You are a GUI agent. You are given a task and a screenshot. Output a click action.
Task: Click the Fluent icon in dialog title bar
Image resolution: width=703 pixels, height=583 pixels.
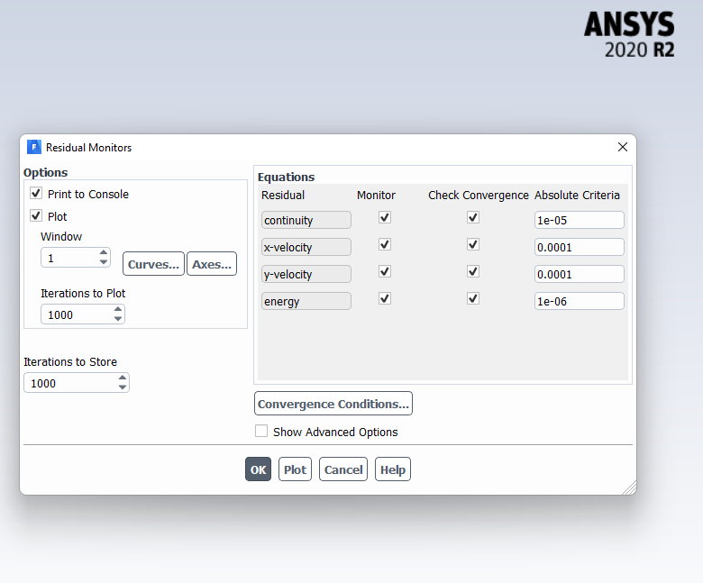(x=34, y=147)
